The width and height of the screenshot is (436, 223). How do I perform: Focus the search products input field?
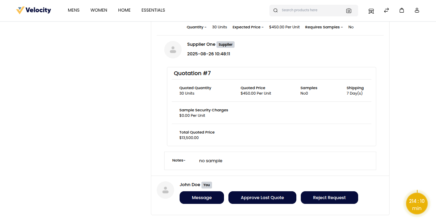(311, 10)
